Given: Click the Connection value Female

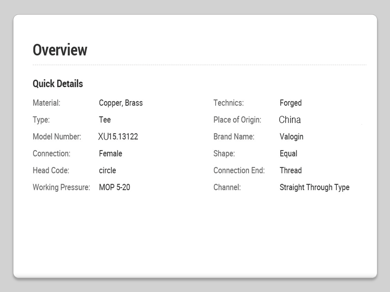Looking at the screenshot, I should coord(110,154).
